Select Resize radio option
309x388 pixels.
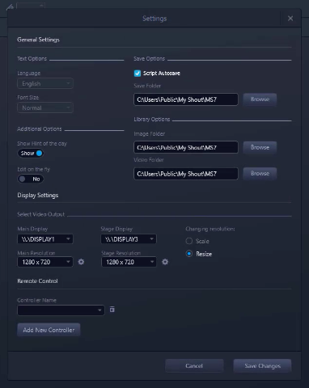coord(189,254)
